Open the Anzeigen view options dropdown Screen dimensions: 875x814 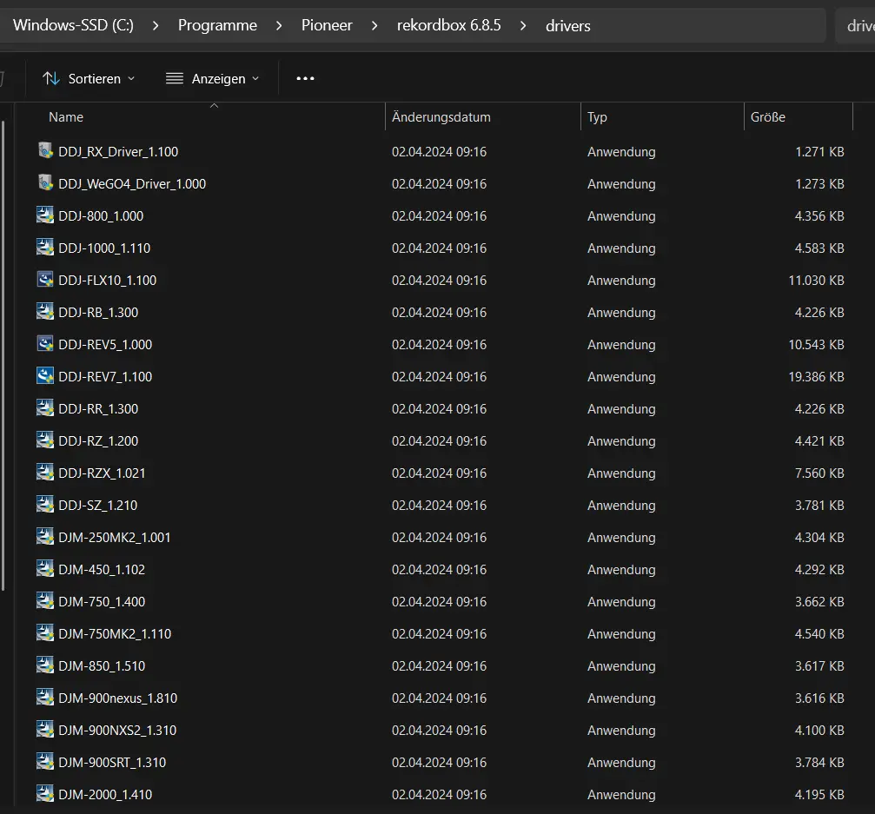pos(213,78)
